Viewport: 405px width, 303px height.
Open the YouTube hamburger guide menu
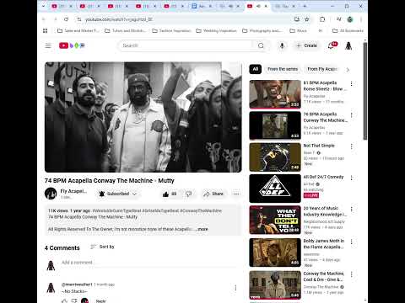[48, 45]
